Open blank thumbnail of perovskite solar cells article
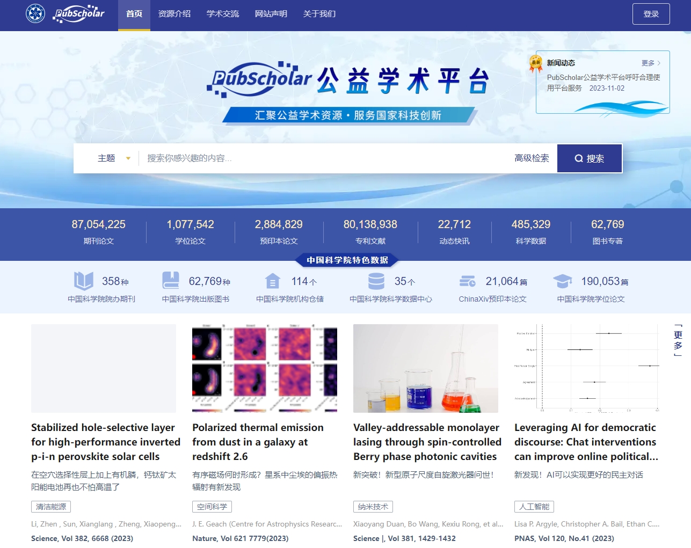 point(104,368)
